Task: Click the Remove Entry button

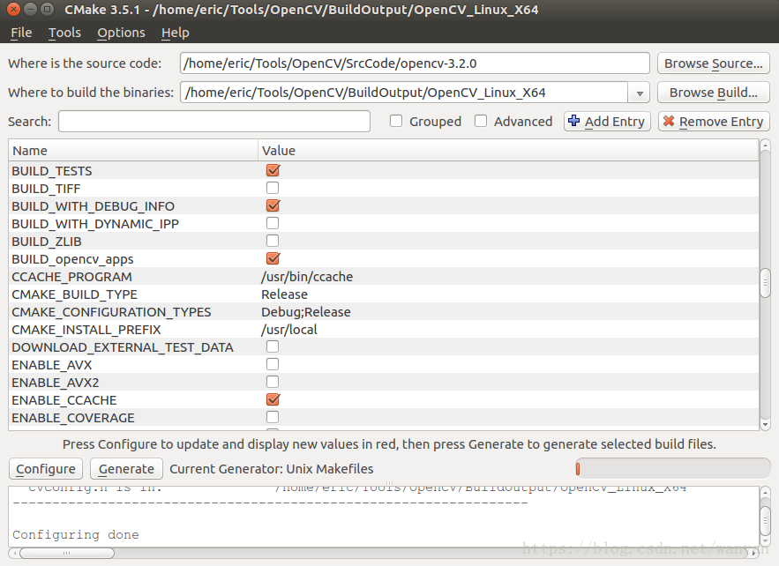Action: pos(714,121)
